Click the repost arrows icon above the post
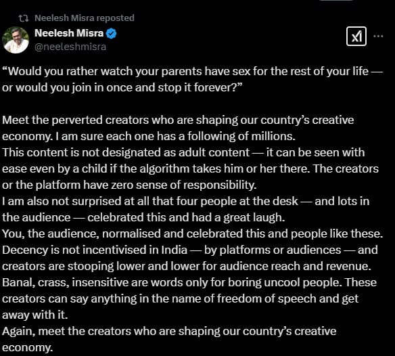The width and height of the screenshot is (395, 356). (24, 18)
